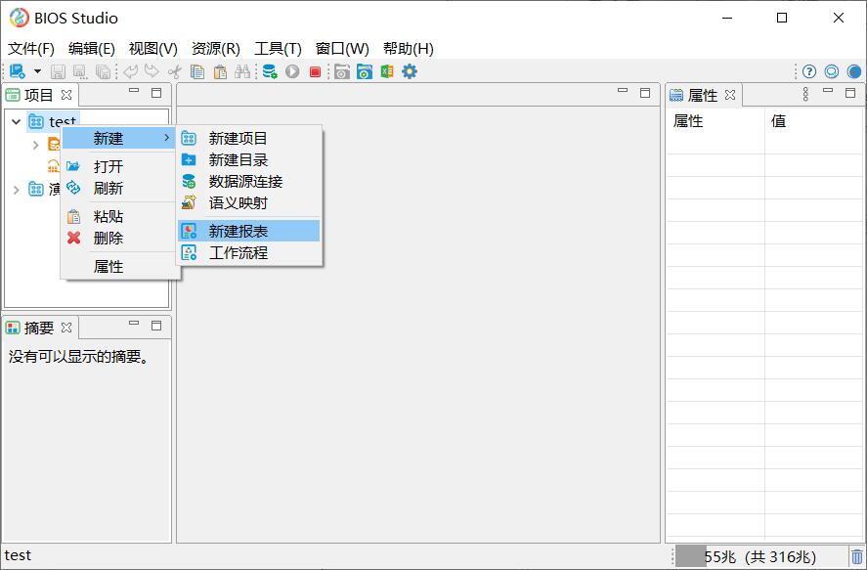Screen dimensions: 867x570
Task: Click the gray folder preview icon
Action: pyautogui.click(x=342, y=72)
